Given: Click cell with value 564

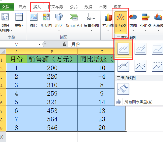Looking at the screenshot, I should point(52,119).
